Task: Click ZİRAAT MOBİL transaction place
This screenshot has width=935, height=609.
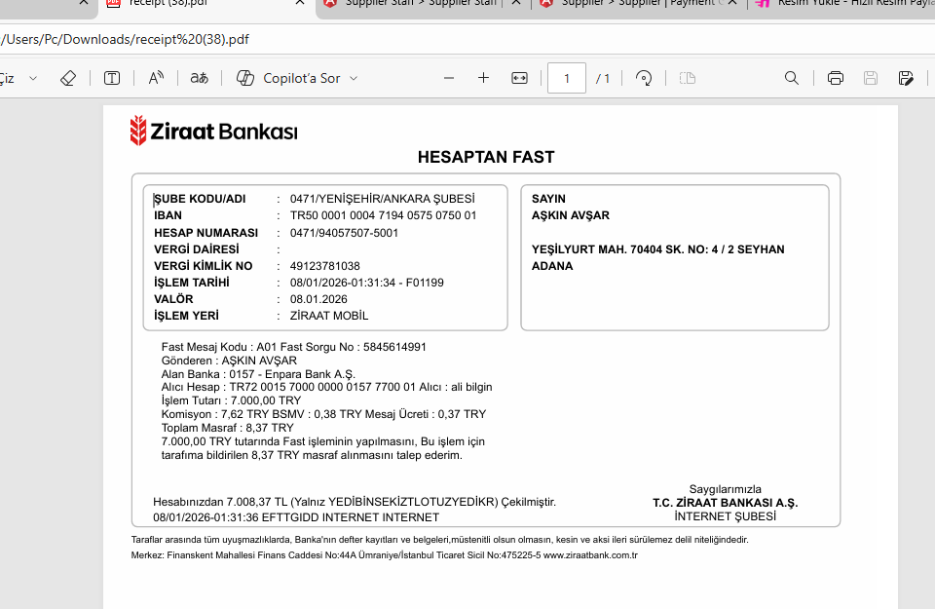Action: 329,316
